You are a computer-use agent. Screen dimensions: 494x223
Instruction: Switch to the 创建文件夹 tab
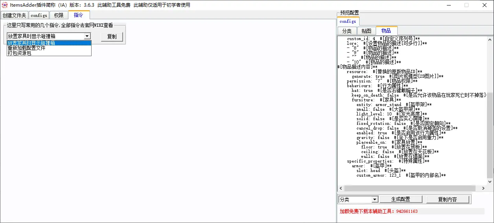[14, 15]
